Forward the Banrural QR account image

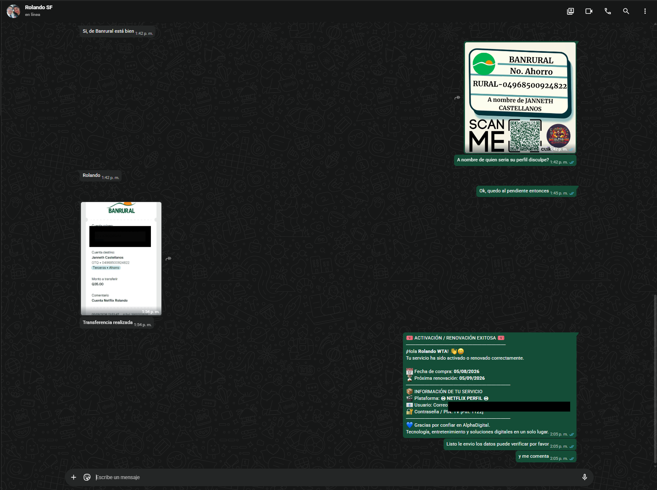[x=457, y=98]
